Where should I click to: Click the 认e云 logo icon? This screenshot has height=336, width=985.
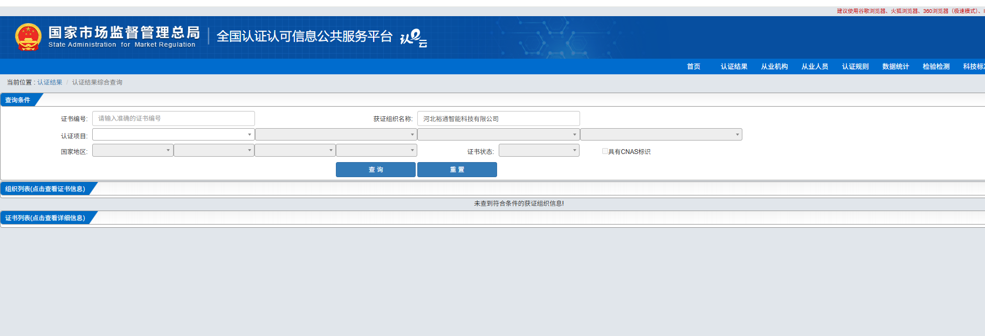[414, 38]
